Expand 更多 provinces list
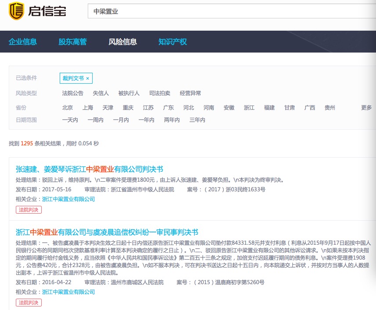Viewport: 376px width, 310px height. (x=366, y=107)
